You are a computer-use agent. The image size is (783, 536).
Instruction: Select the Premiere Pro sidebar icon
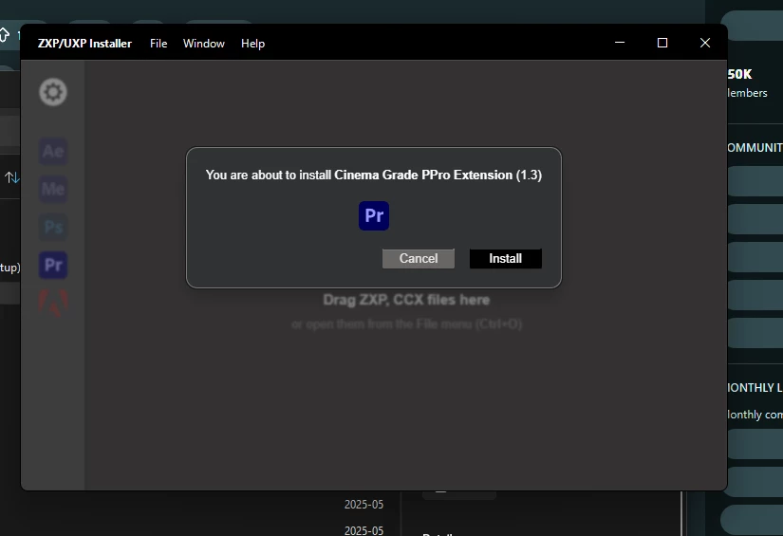click(53, 265)
